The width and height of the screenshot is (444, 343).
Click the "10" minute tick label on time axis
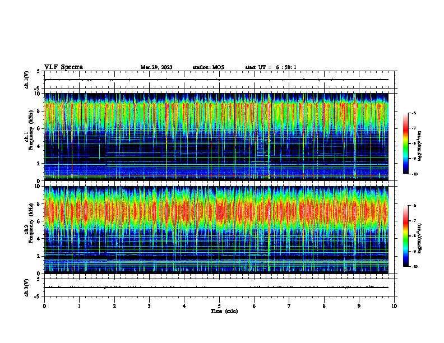coord(394,306)
